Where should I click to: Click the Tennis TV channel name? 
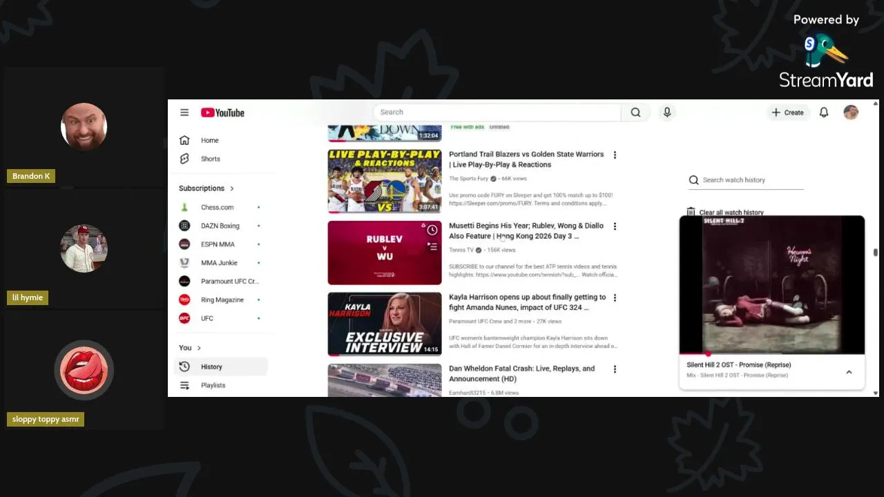pos(461,250)
